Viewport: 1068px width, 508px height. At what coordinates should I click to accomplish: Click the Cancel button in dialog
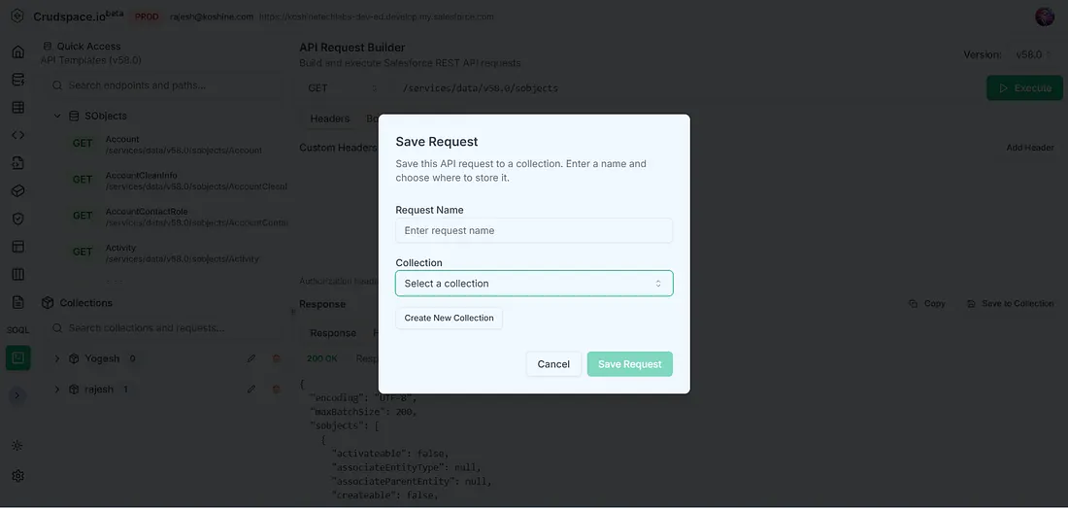553,364
